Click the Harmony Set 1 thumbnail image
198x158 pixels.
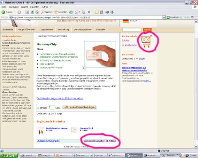74,131
